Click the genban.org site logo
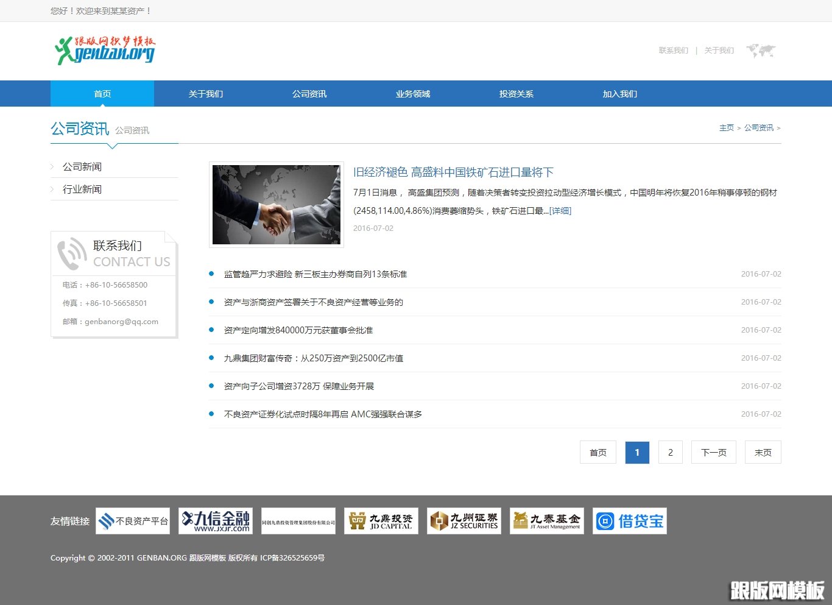Viewport: 832px width, 605px height. pyautogui.click(x=104, y=51)
